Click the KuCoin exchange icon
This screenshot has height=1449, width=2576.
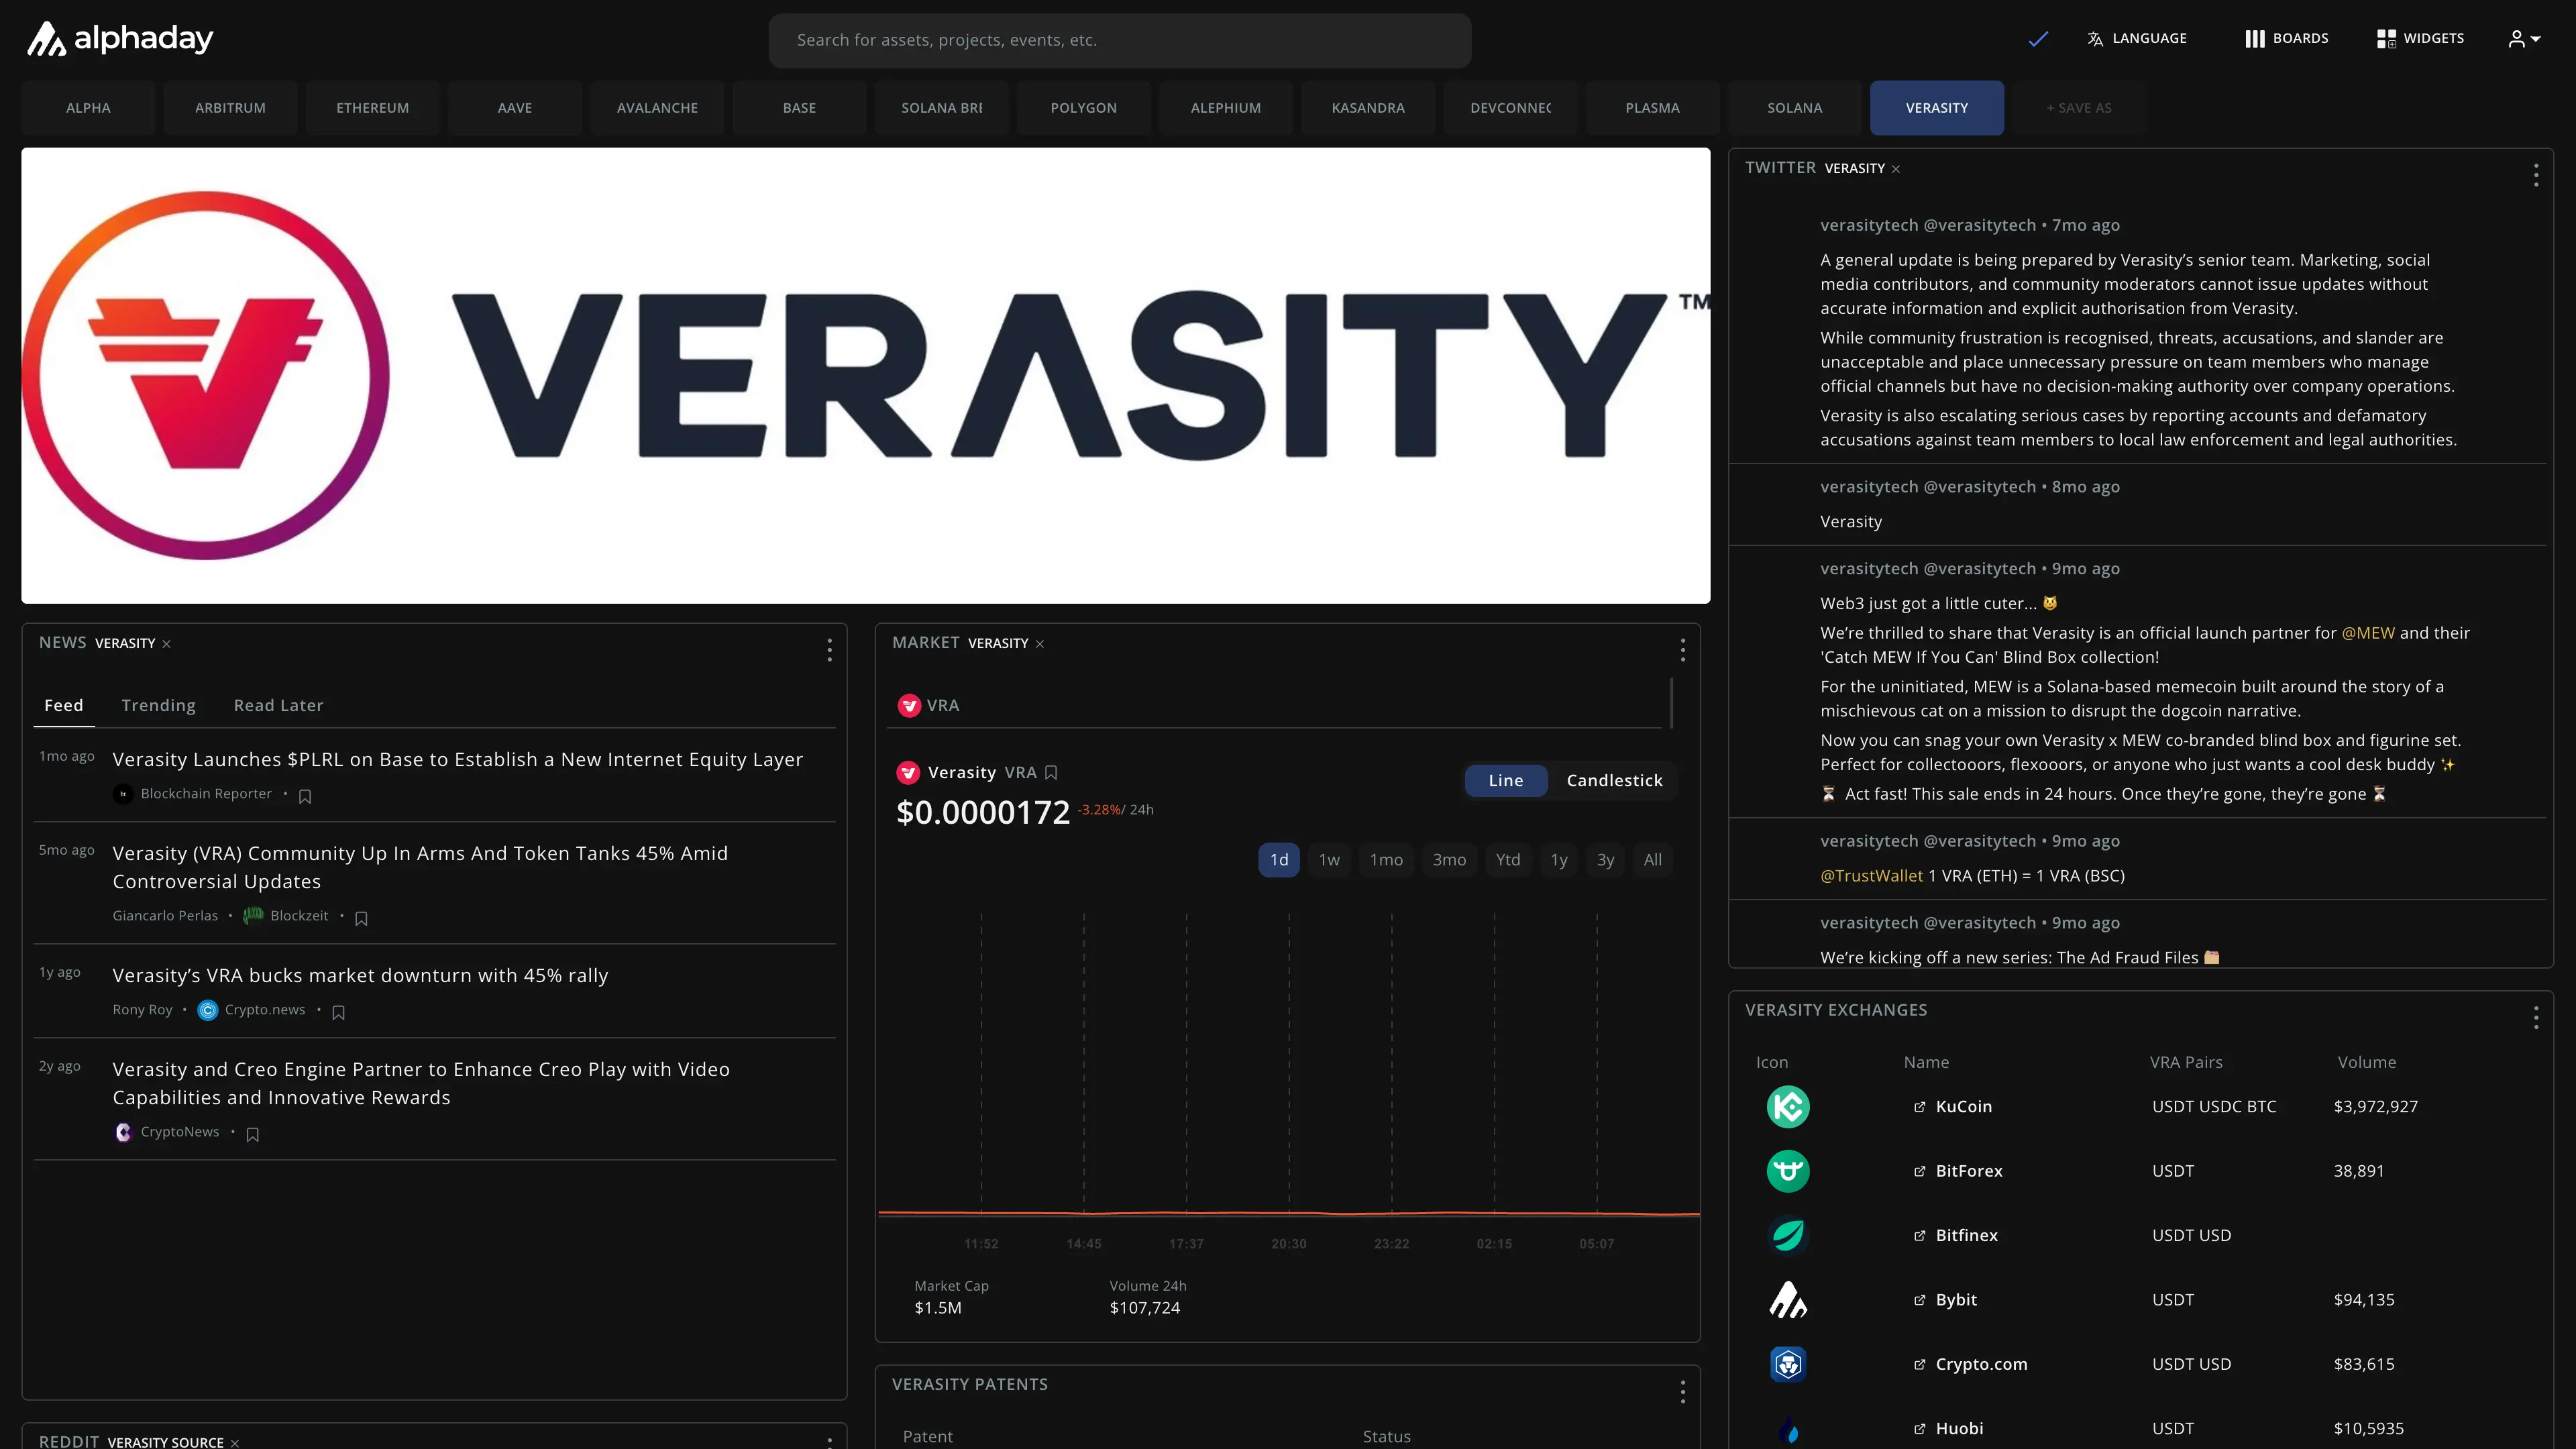pyautogui.click(x=1788, y=1107)
